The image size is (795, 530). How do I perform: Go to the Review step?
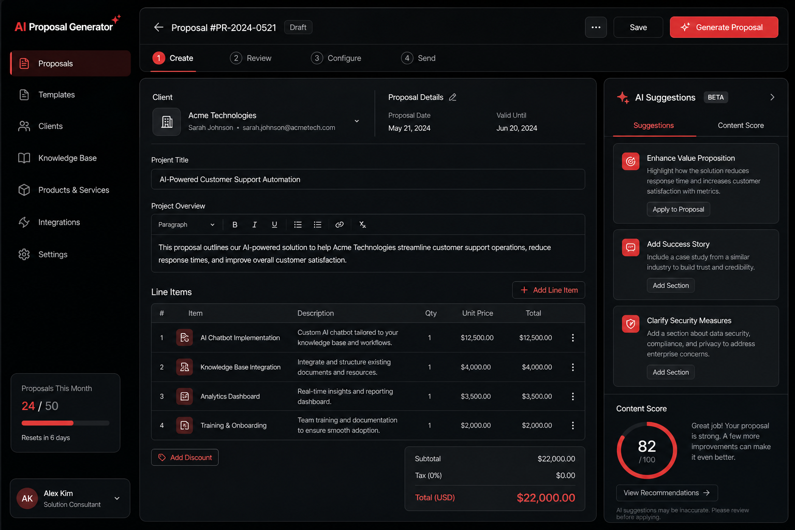click(251, 58)
